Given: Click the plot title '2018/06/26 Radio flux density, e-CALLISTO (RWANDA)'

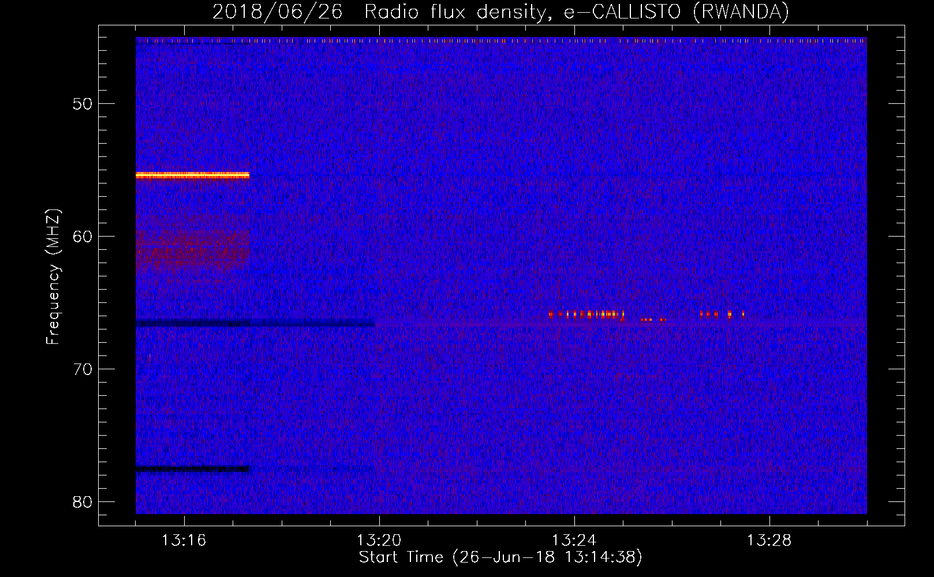Looking at the screenshot, I should pyautogui.click(x=500, y=12).
